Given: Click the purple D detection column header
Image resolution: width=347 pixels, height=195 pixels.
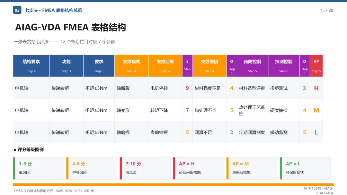Looking at the screenshot, I should [x=305, y=66].
